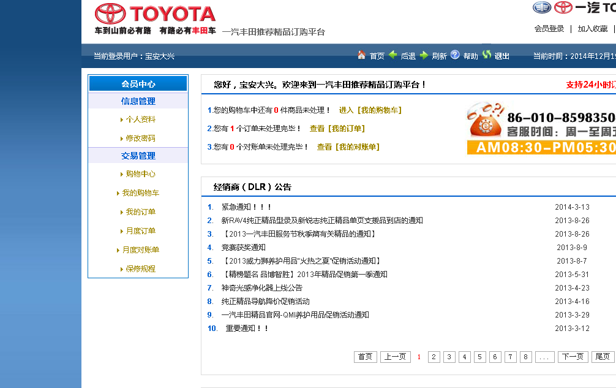Click the ... more pages button
The height and width of the screenshot is (388, 616).
tap(544, 357)
